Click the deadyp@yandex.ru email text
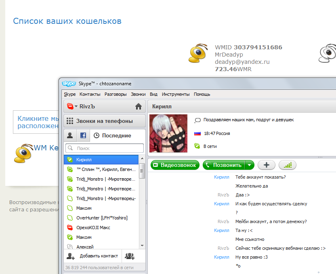336x274 pixels. [x=242, y=62]
